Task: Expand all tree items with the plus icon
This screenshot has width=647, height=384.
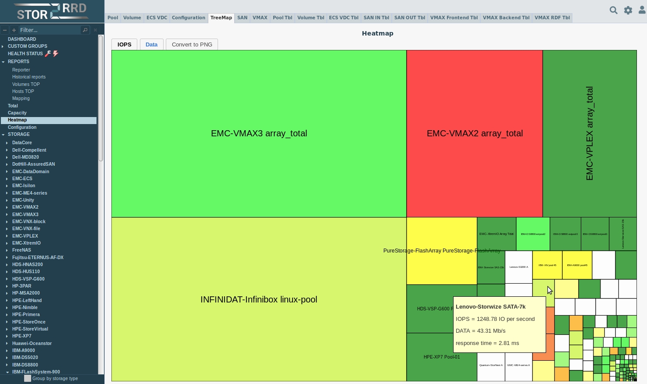Action: 14,30
